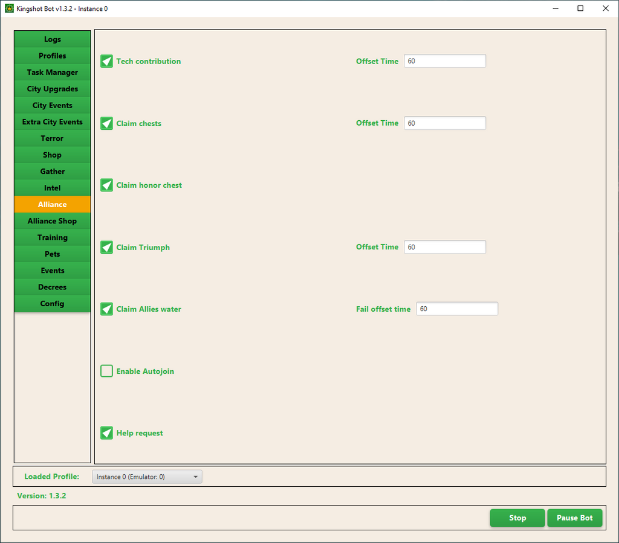619x543 pixels.
Task: Select the Alliance Shop tab
Action: [x=53, y=221]
